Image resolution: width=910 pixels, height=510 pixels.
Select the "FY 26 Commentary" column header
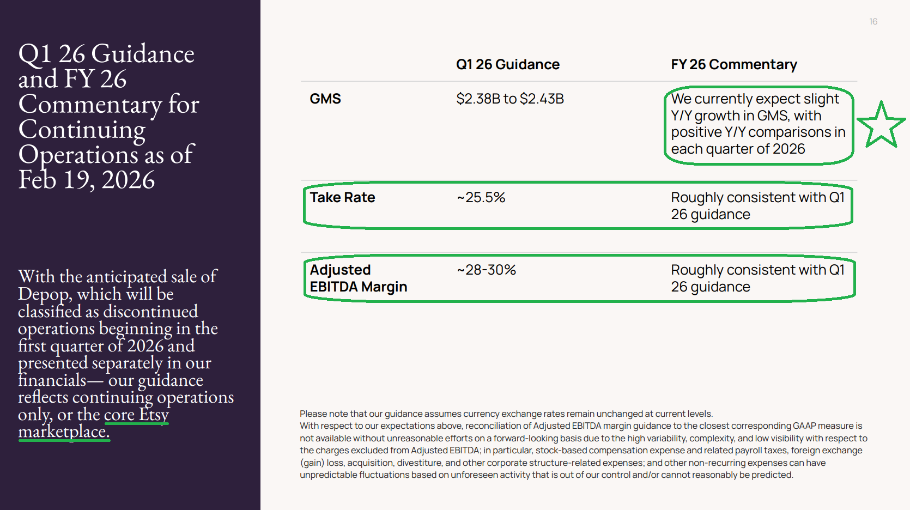(x=733, y=65)
